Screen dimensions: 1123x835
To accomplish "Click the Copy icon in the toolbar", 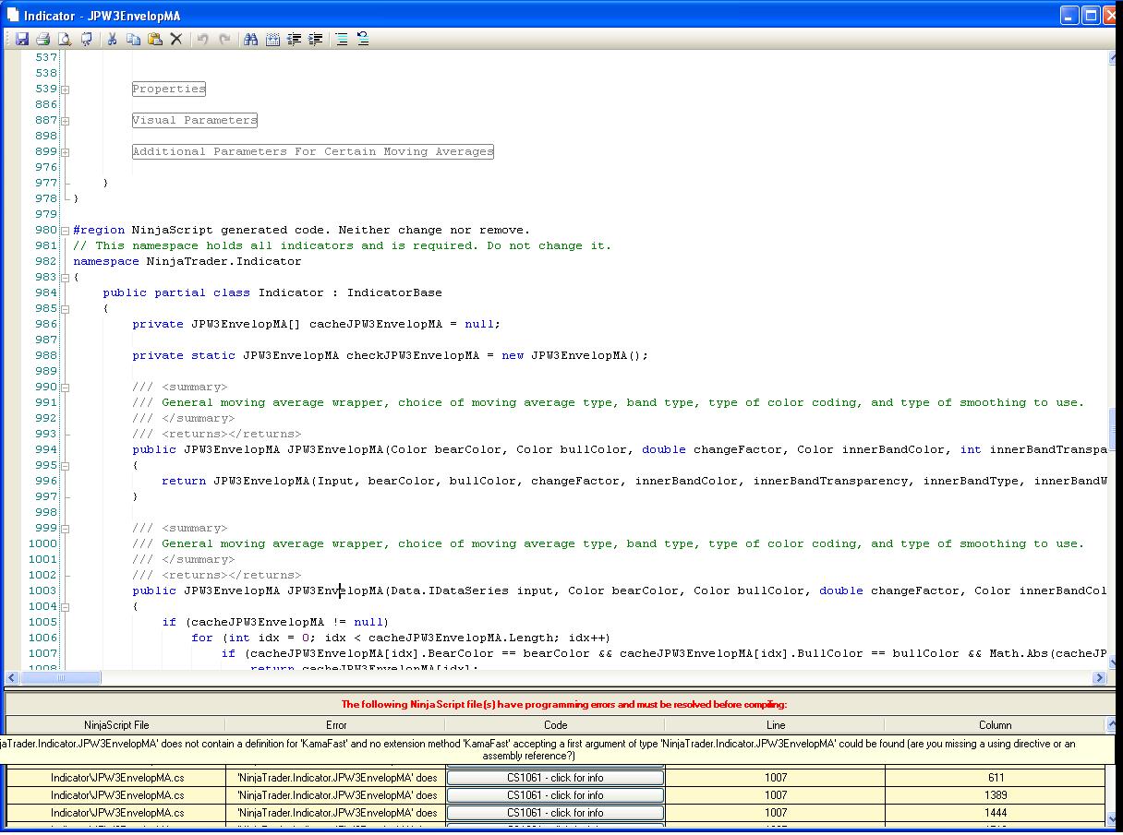I will click(133, 39).
